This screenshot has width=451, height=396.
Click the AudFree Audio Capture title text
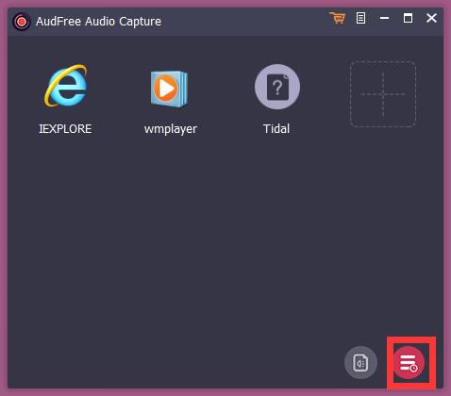[98, 22]
